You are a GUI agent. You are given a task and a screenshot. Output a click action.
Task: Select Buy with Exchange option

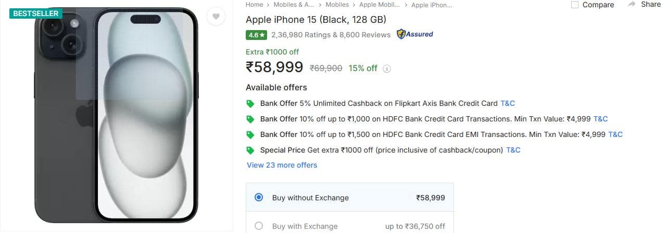pos(259,226)
